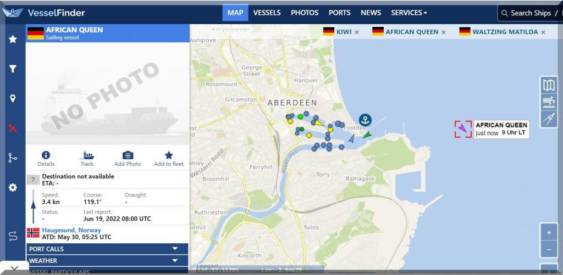Go to the VESSELS tab
Viewport: 563px width, 275px height.
point(267,13)
